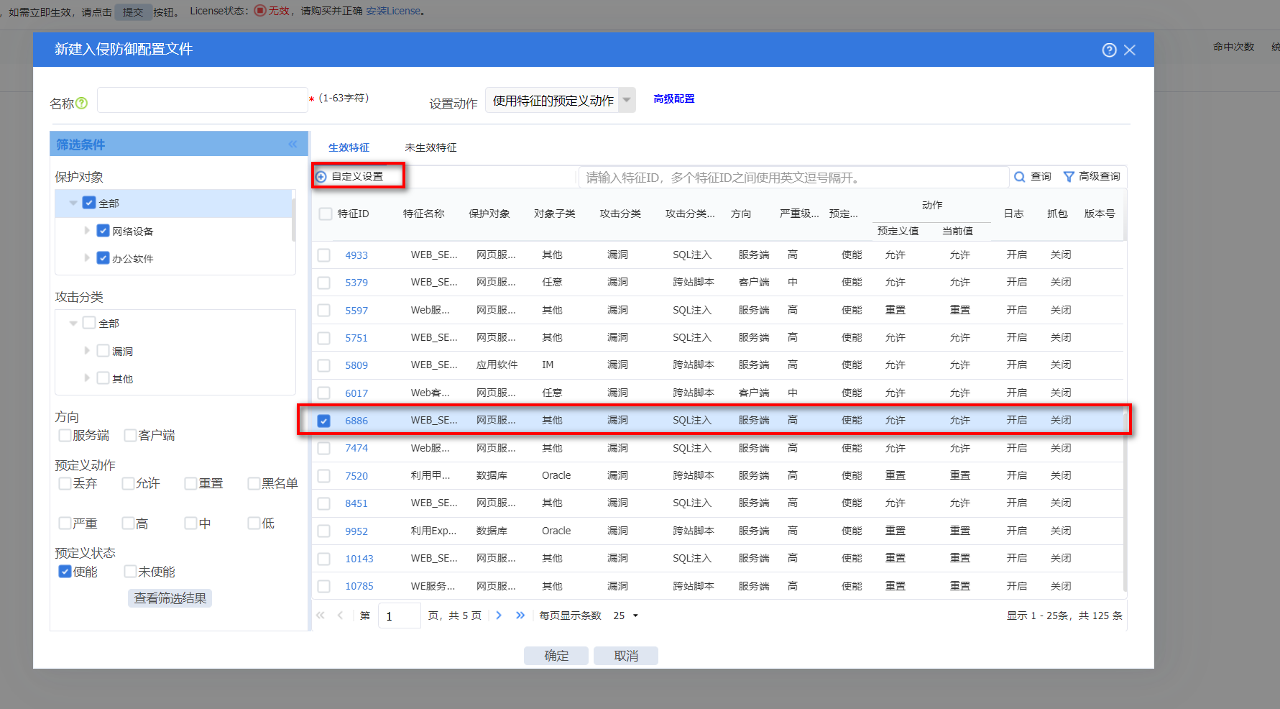The width and height of the screenshot is (1280, 709).
Task: Click the 自定义设置 plus icon
Action: pos(321,177)
